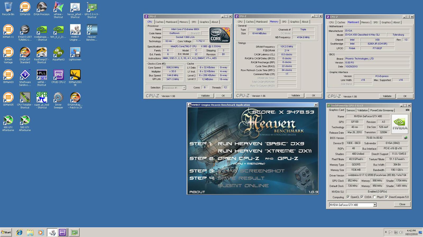The height and width of the screenshot is (237, 423).
Task: Open HWBOT Unigine desktop icon
Action: 75,33
